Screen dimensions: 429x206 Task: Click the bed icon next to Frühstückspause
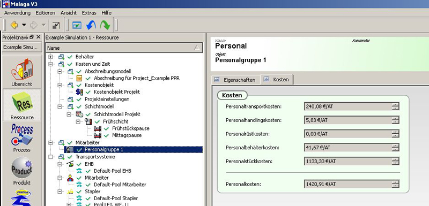98,128
